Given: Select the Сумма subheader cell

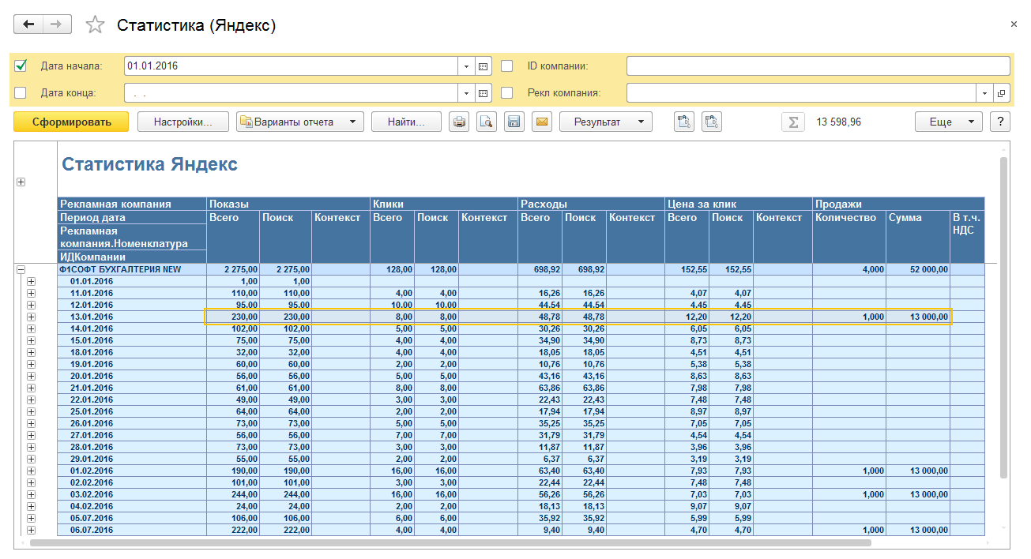Looking at the screenshot, I should click(918, 236).
